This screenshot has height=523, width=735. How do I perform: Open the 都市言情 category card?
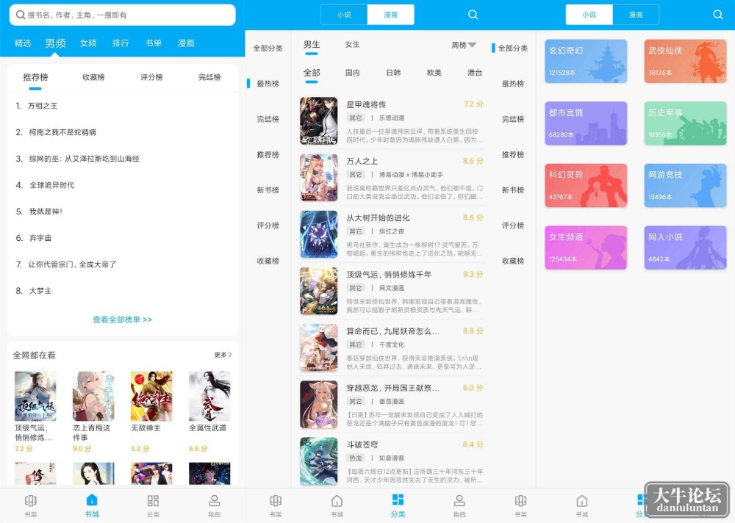click(x=586, y=123)
